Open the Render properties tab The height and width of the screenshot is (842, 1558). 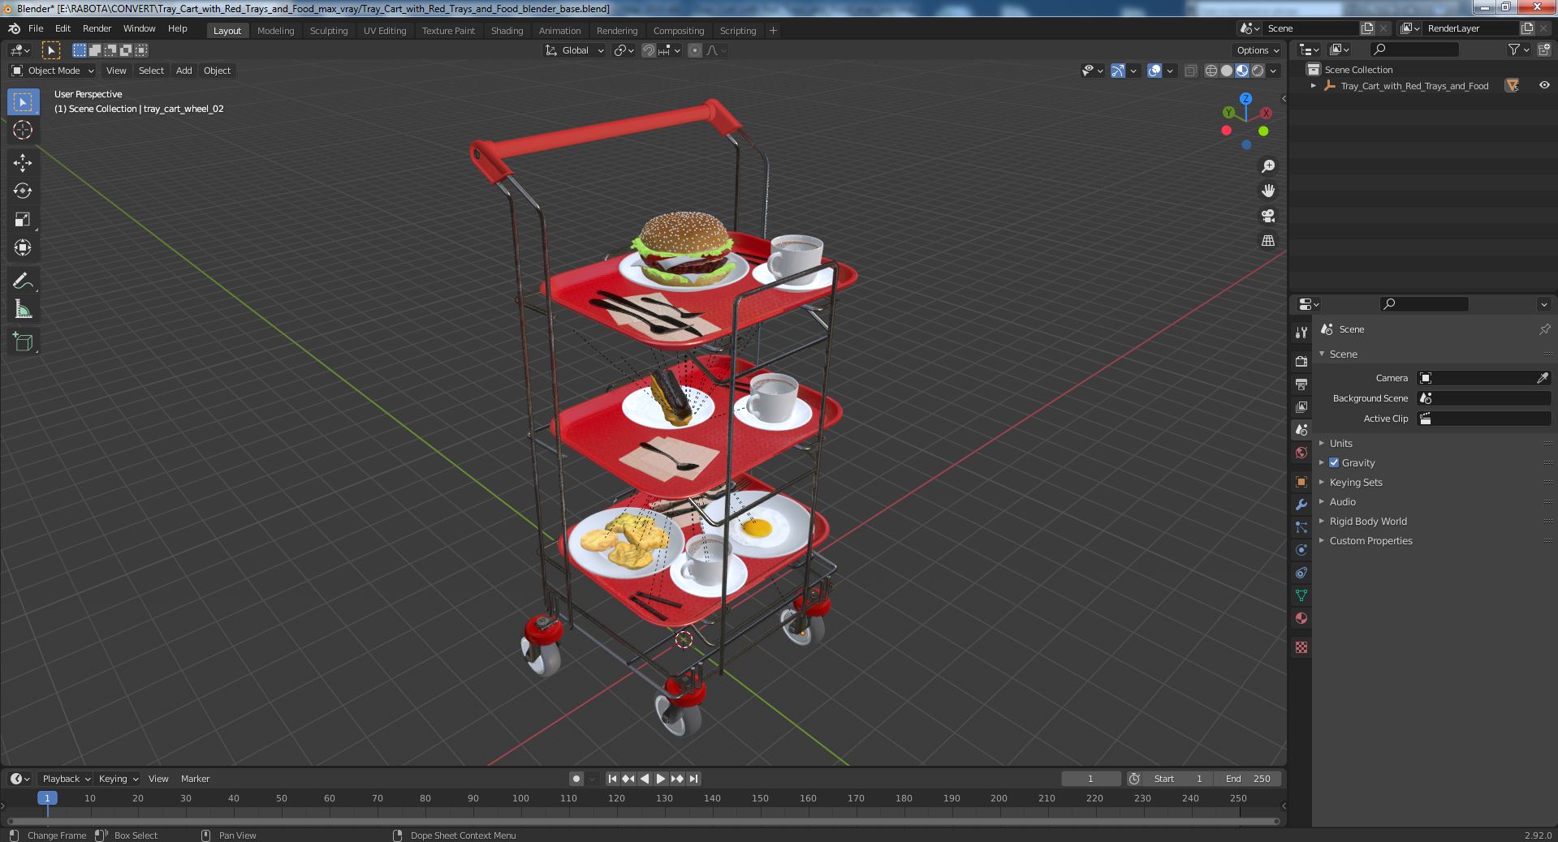[1301, 361]
